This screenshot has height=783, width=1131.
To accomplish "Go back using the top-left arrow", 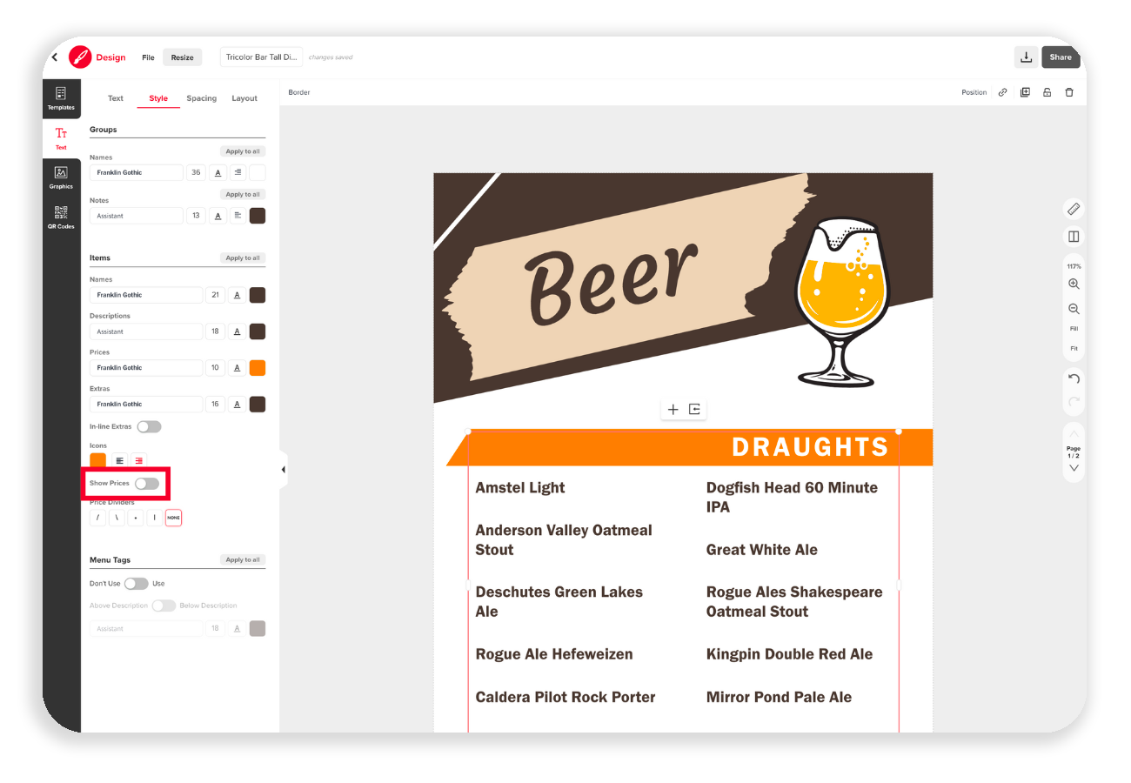I will [55, 57].
